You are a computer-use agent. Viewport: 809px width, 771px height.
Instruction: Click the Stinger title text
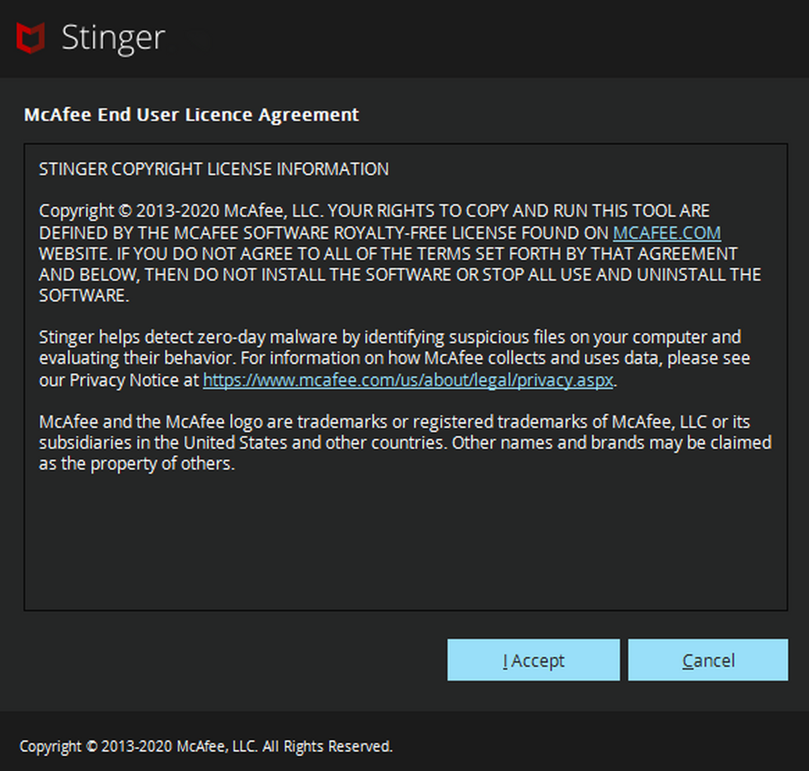[x=113, y=38]
